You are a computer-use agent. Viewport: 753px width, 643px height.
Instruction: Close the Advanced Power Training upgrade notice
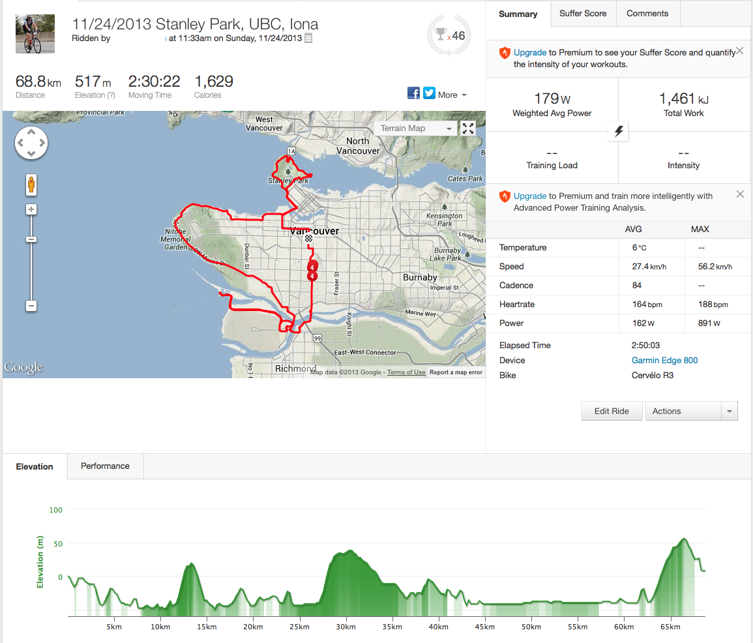(x=740, y=194)
